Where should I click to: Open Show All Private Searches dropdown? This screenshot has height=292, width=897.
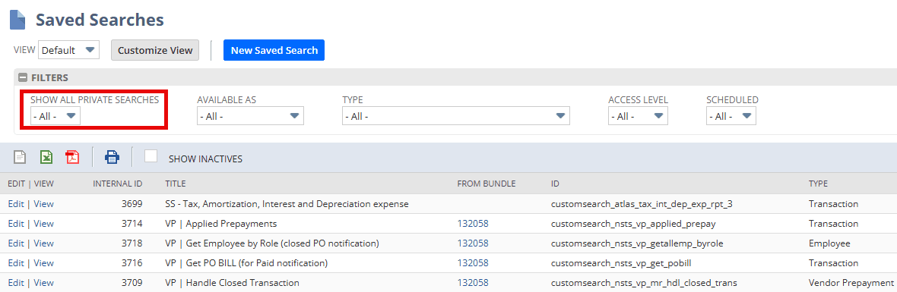point(55,116)
